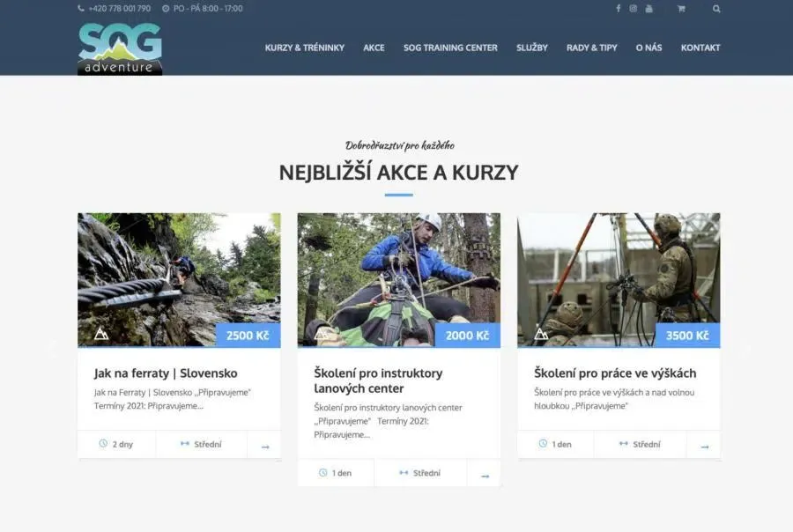
Task: Click the SOG adventure logo
Action: pos(120,48)
